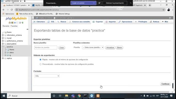
Task: Click Continuar to export
Action: click(165, 84)
